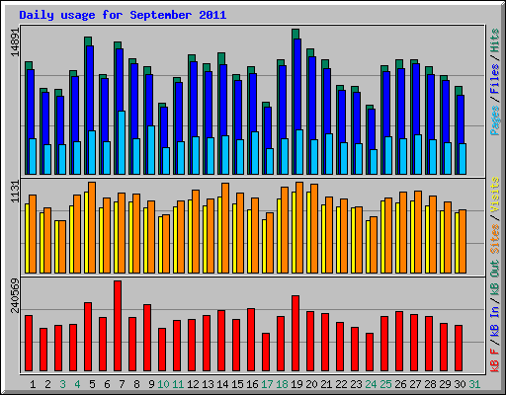Click the x-axis day label 16
Screen dimensions: 506x395
pos(252,384)
